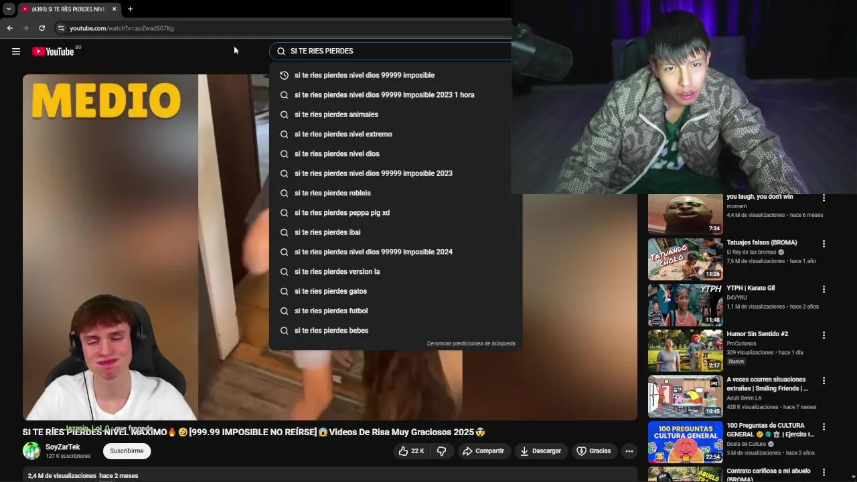This screenshot has height=482, width=857.
Task: Open the site information icon in address bar
Action: [61, 28]
